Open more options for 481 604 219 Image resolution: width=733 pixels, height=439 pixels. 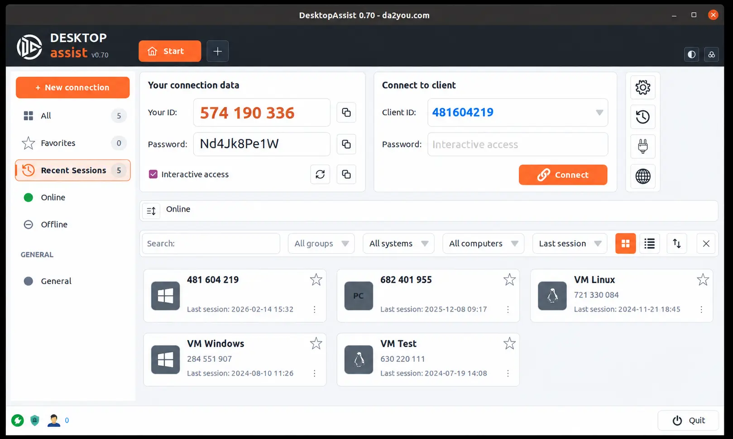(315, 310)
